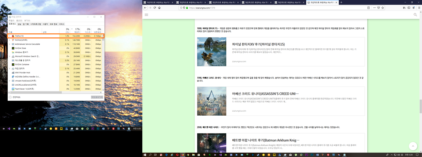Image resolution: width=422 pixels, height=157 pixels.
Task: Click the Batman Arkham Knight thumbnail
Action: (211, 143)
